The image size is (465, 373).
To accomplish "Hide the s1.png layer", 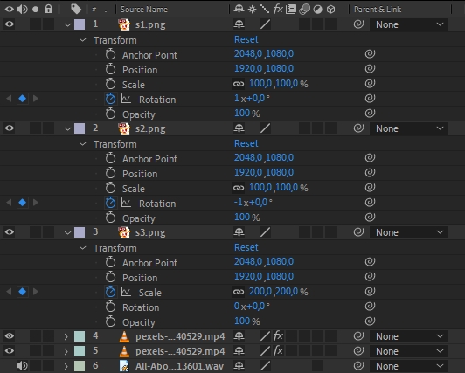I will [10, 24].
